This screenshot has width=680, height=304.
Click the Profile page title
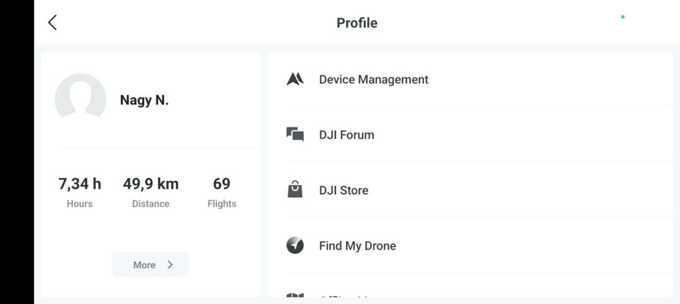click(x=357, y=22)
